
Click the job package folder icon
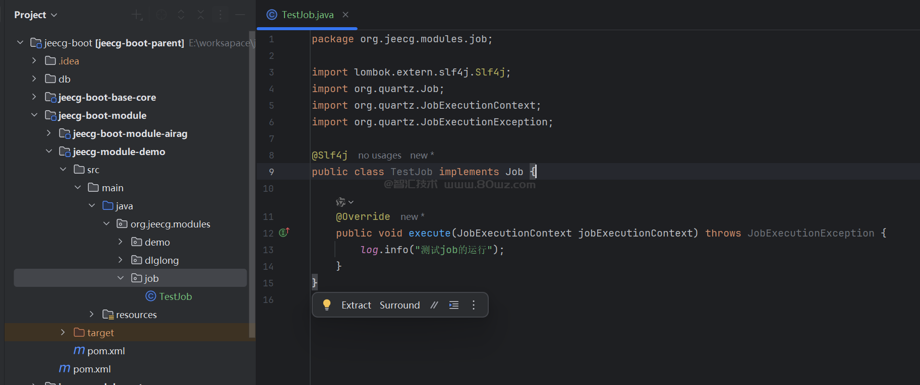136,278
